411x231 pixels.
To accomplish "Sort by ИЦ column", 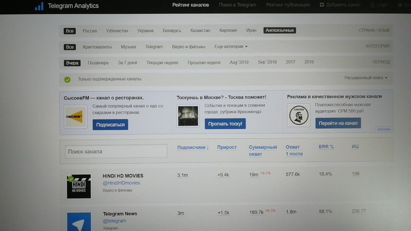I will 355,146.
